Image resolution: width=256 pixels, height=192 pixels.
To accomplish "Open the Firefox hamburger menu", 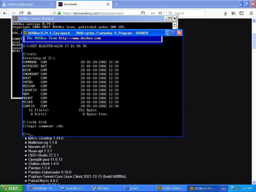I will (251, 13).
